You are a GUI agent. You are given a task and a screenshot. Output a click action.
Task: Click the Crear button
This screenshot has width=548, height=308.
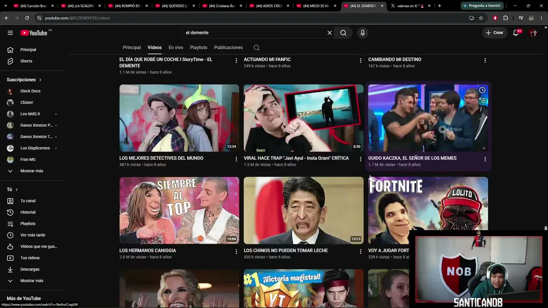[495, 33]
